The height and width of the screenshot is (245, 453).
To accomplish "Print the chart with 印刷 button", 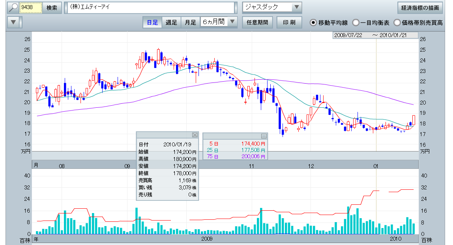I will click(x=289, y=22).
